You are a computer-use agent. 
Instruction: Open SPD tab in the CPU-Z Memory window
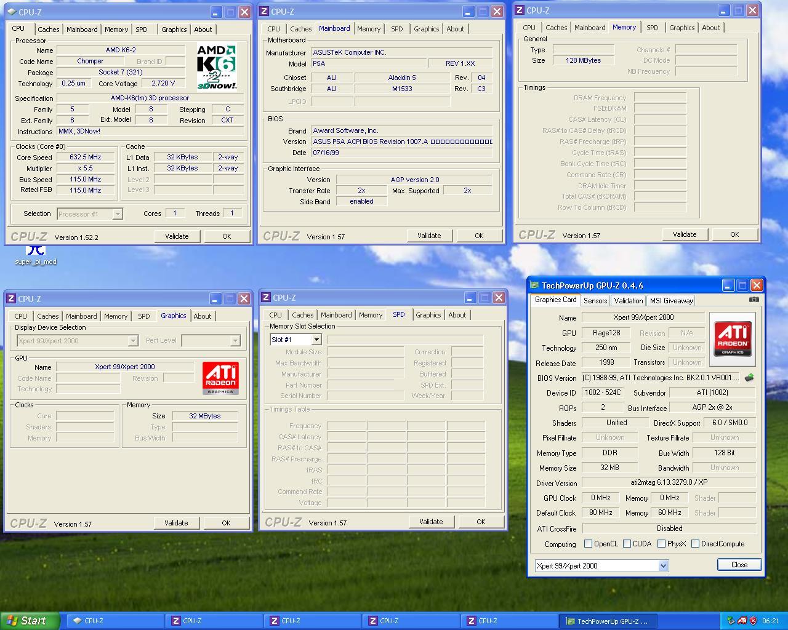click(653, 28)
